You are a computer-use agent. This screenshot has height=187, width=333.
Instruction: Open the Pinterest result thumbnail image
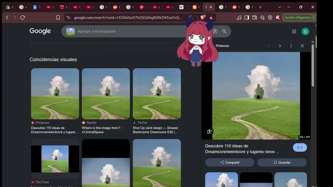click(55, 94)
